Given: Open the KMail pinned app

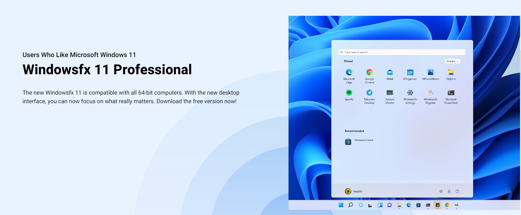Looking at the screenshot, I should (x=390, y=72).
